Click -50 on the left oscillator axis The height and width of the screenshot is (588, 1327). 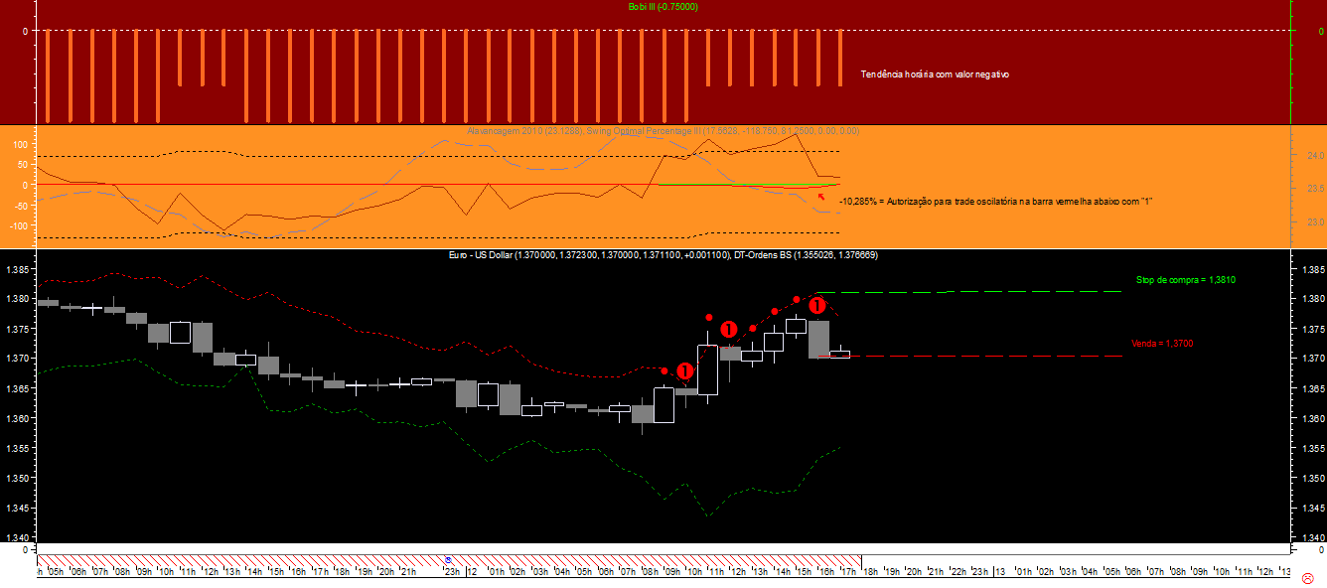(23, 206)
